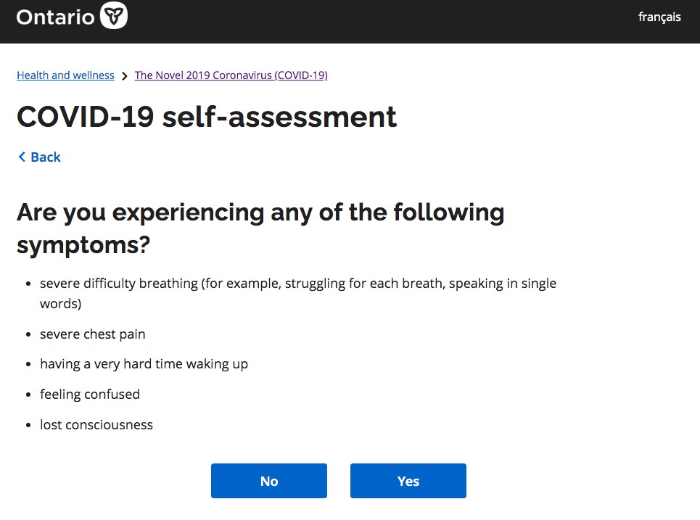
Task: Click the bullet dot before lost consciousness
Action: (28, 425)
